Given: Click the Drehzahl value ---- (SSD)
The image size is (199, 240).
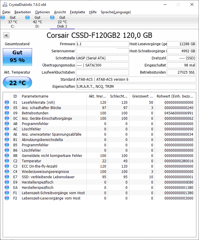Looking at the screenshot, I should pyautogui.click(x=182, y=58).
